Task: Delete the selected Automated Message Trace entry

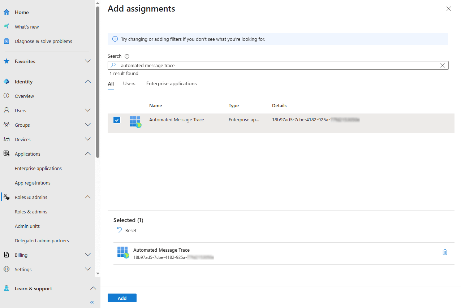Action: 445,252
